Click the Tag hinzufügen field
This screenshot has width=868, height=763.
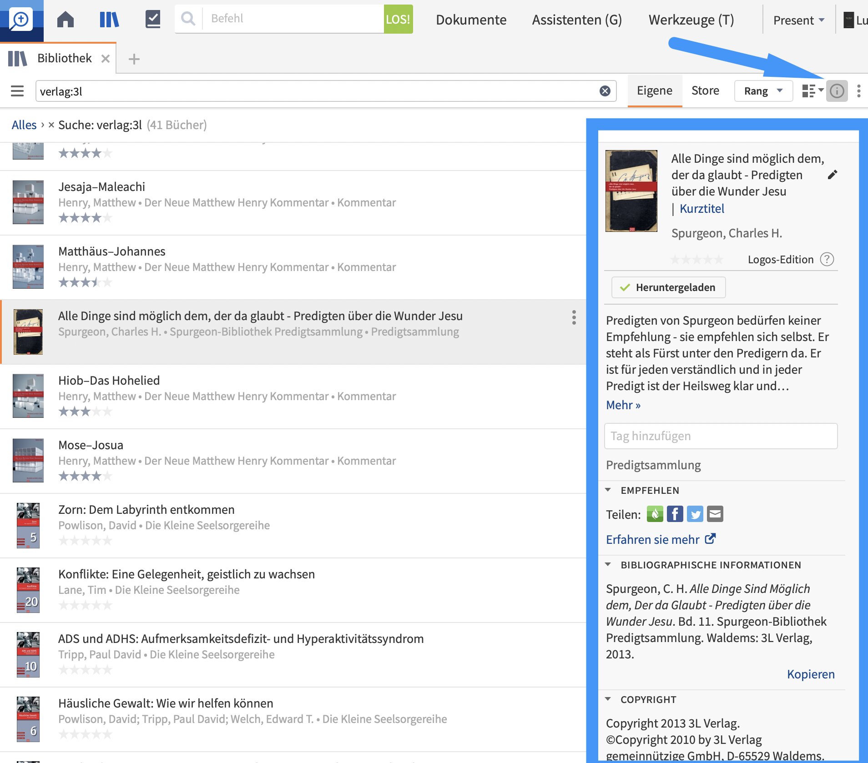click(x=721, y=436)
